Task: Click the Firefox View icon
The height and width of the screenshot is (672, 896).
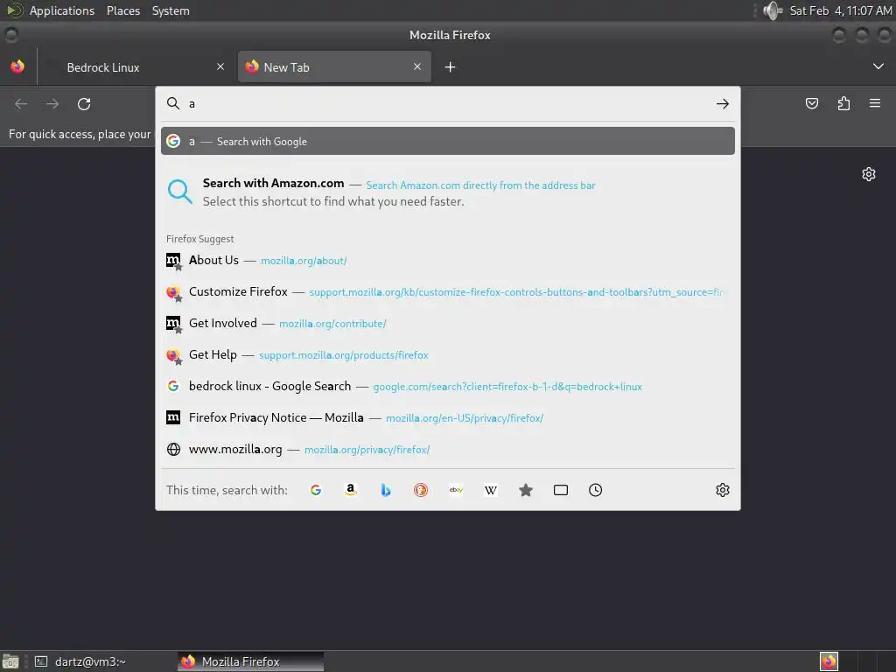Action: 17,66
